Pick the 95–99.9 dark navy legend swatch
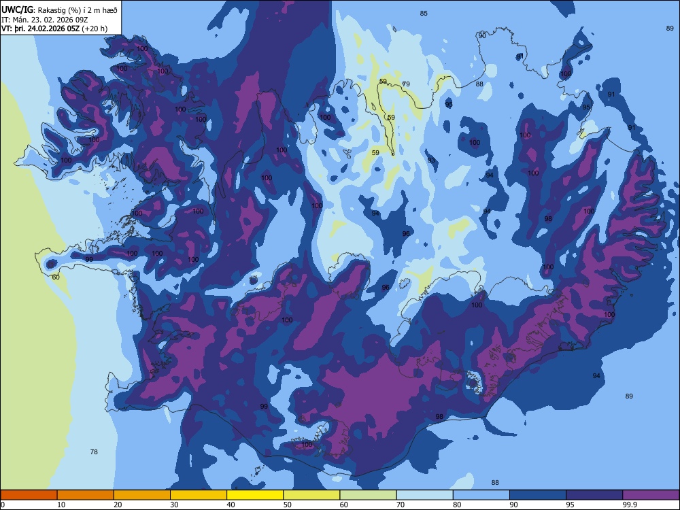 (x=594, y=495)
